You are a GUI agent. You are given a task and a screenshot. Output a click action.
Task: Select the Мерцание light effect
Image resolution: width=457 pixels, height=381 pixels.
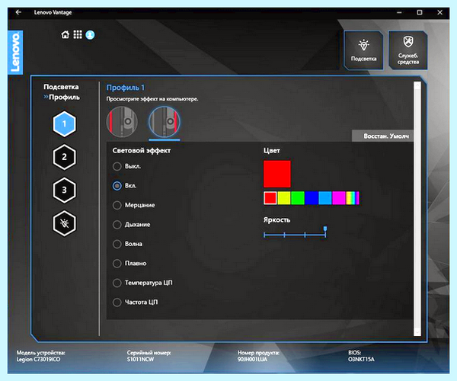134,205
